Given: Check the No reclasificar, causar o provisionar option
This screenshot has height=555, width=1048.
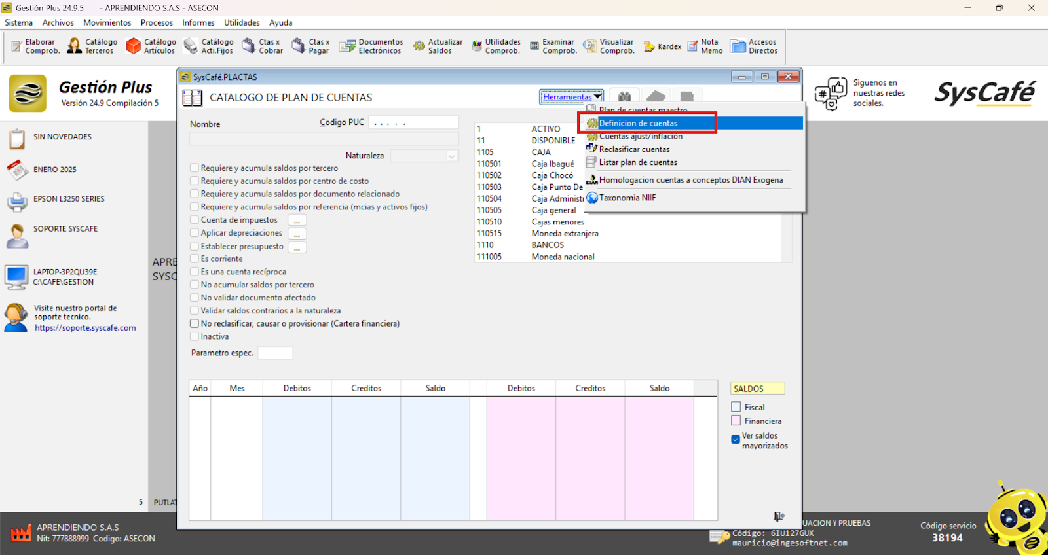Looking at the screenshot, I should [x=195, y=323].
